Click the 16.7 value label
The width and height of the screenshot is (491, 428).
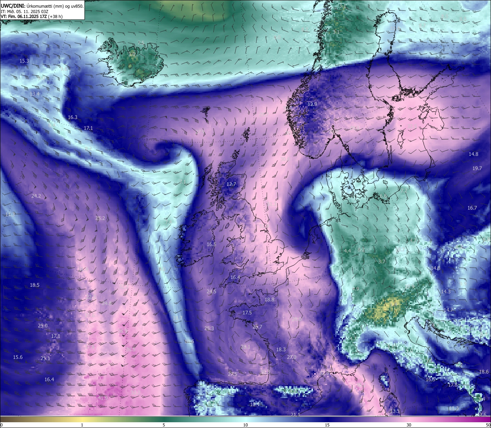(x=472, y=208)
